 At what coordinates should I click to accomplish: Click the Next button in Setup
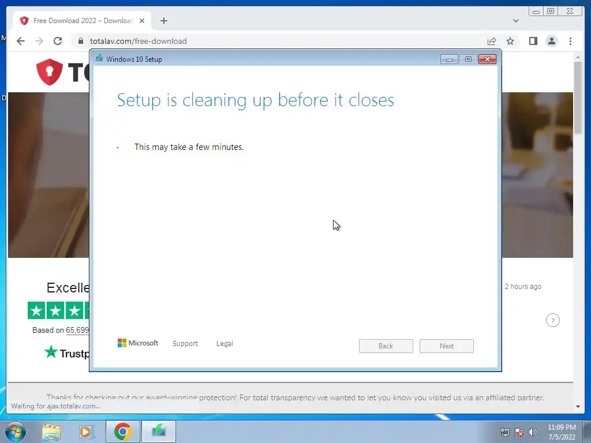[x=447, y=346]
